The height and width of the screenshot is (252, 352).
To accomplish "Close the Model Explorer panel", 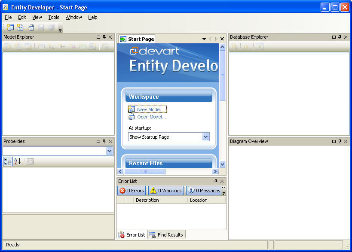I will pos(110,37).
